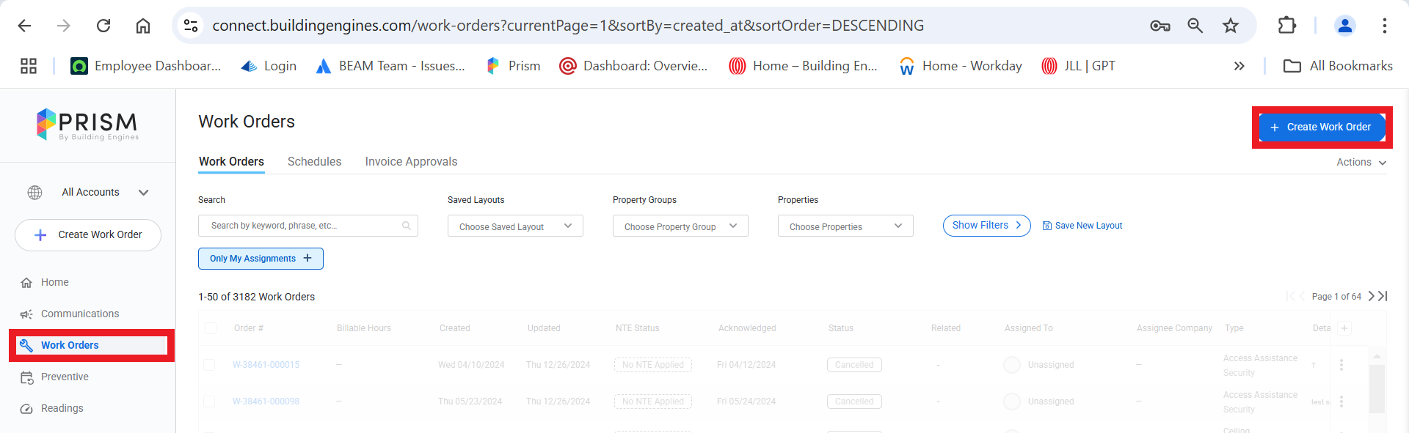Viewport: 1409px width, 433px height.
Task: Click the search magnifier icon in Search field
Action: pyautogui.click(x=406, y=226)
